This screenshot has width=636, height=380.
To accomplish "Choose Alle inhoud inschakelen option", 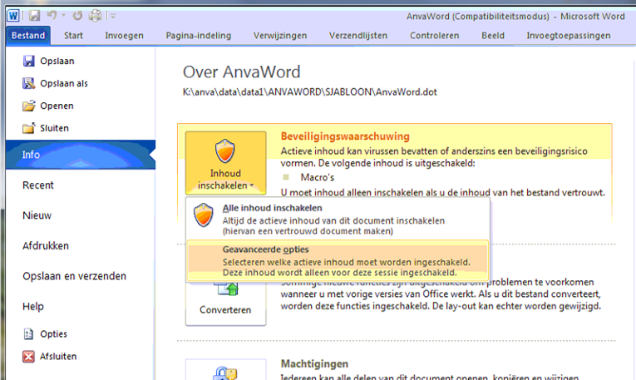I will [338, 219].
